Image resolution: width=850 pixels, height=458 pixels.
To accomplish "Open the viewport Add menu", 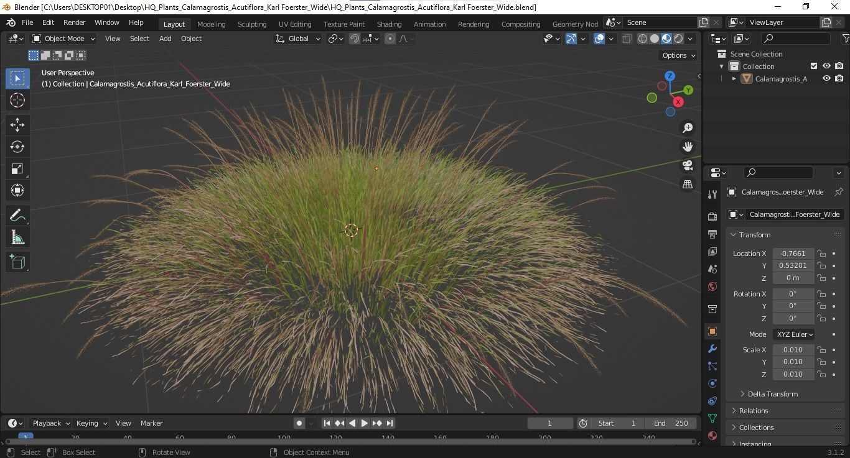I will (165, 39).
